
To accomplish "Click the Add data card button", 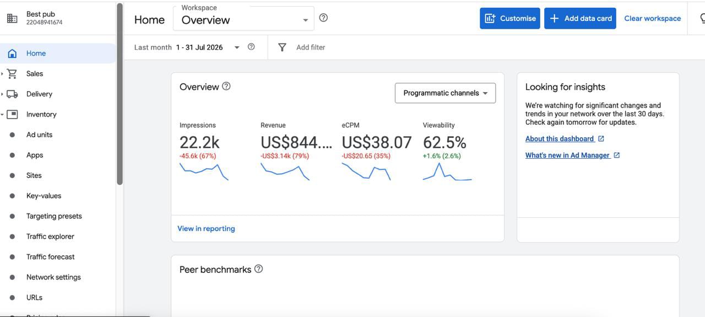I will click(580, 18).
